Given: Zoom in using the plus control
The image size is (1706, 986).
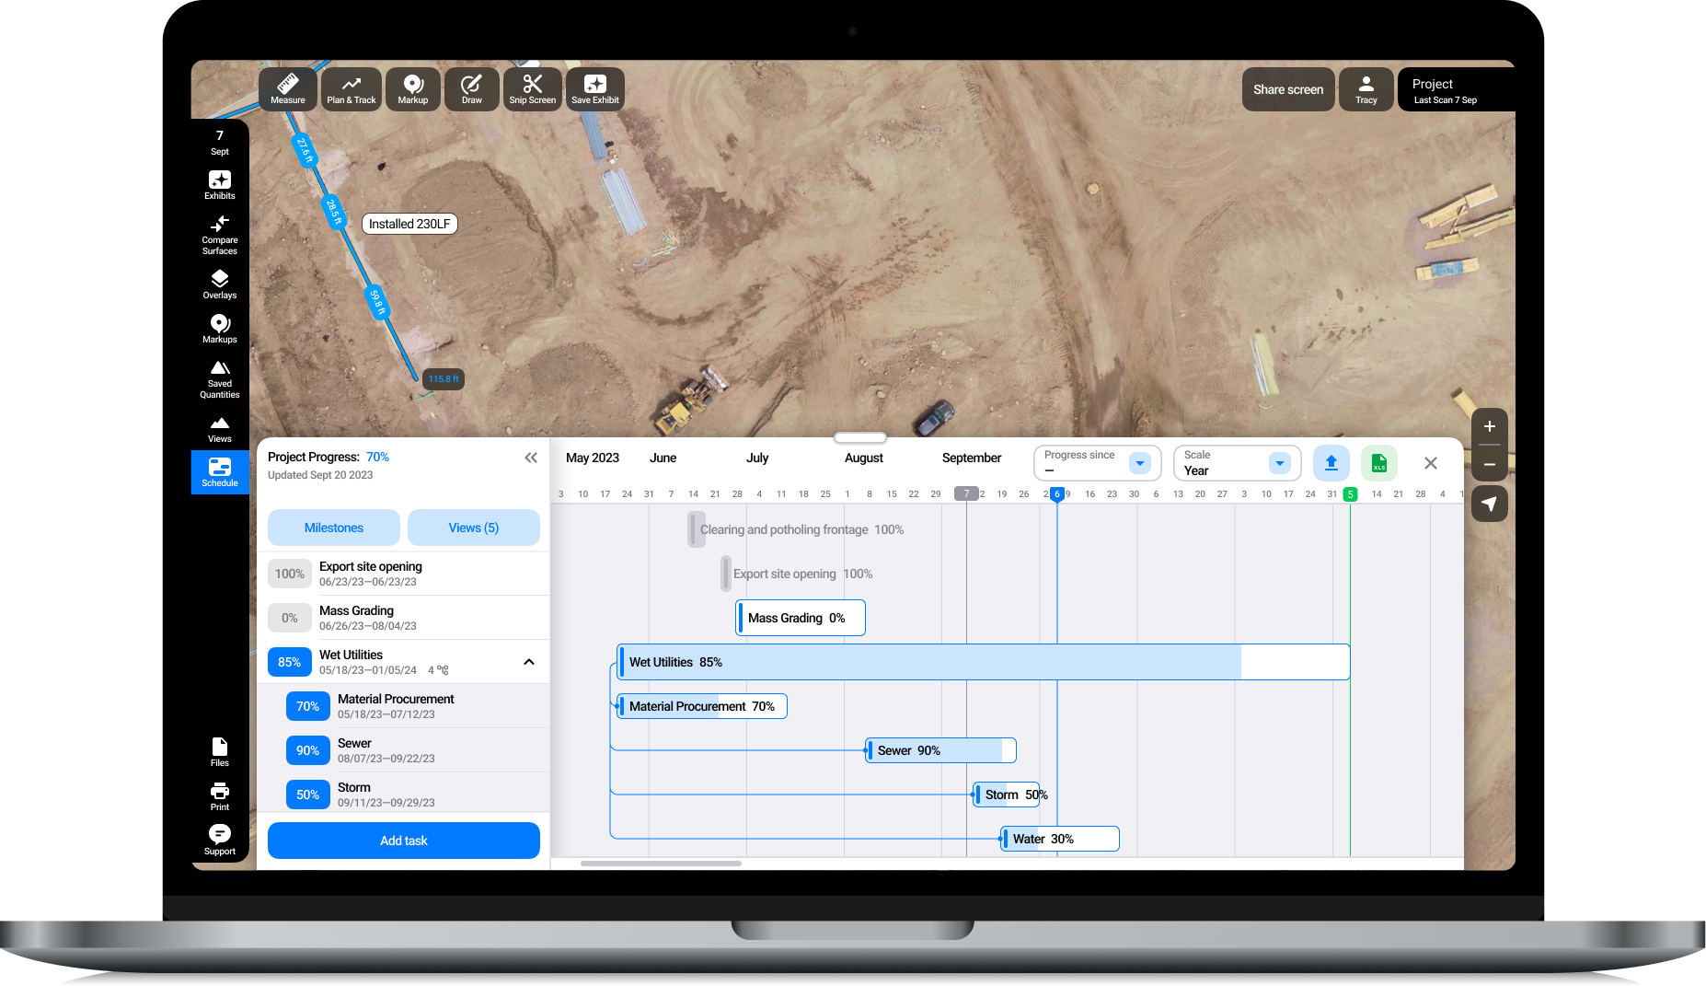Looking at the screenshot, I should click(1489, 426).
